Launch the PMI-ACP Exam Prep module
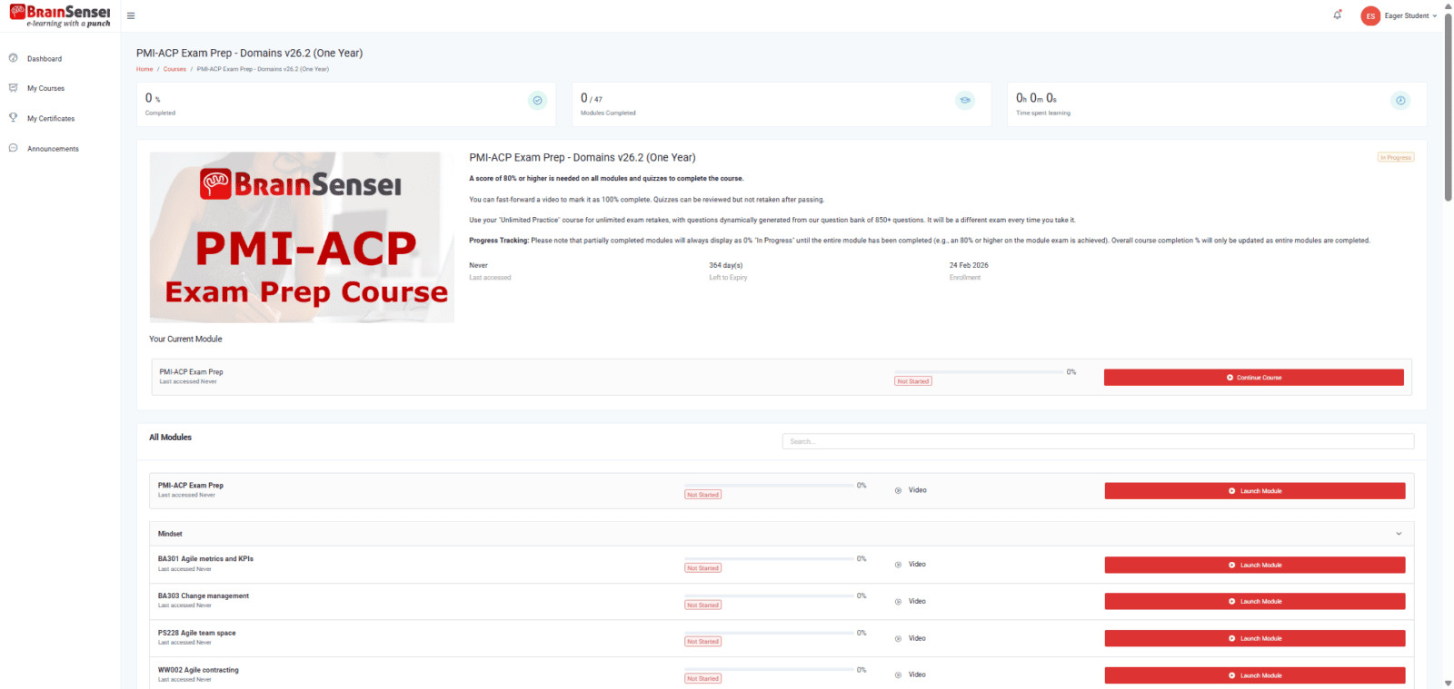Image resolution: width=1454 pixels, height=689 pixels. [1254, 491]
